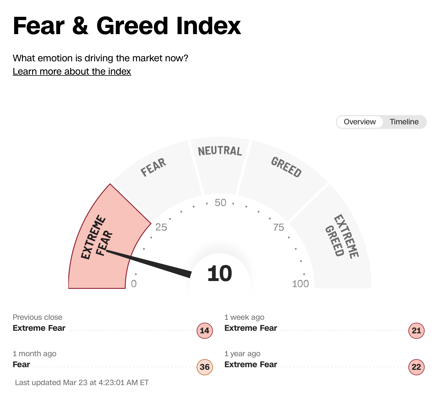435x399 pixels.
Task: Click the 25 mark on the gauge scale
Action: tap(161, 227)
